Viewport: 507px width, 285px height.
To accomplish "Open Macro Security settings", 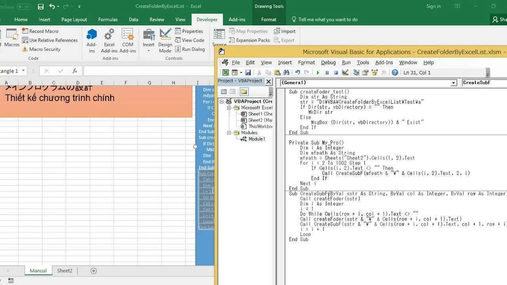I will [x=41, y=49].
